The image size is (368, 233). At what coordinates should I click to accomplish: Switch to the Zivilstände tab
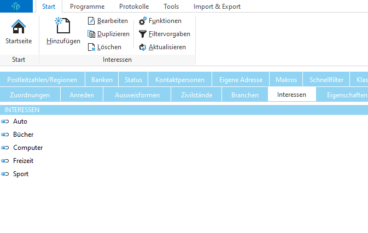197,95
